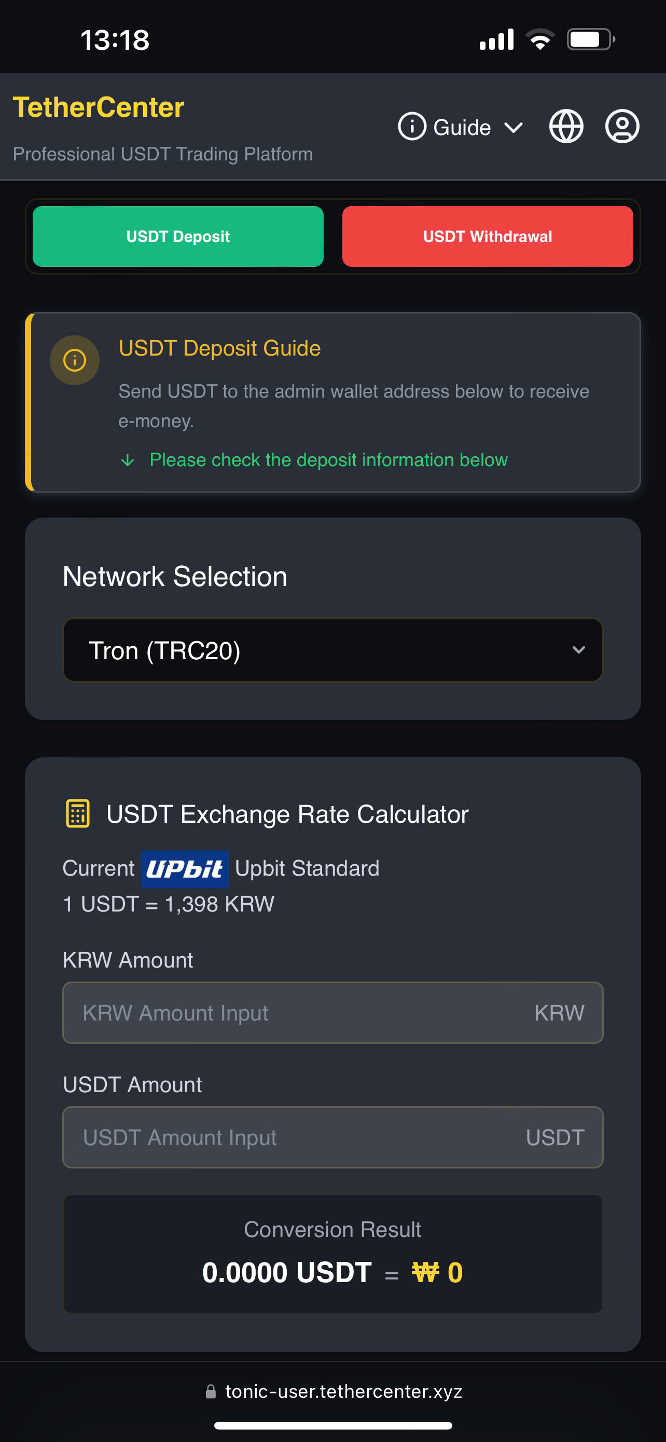The height and width of the screenshot is (1442, 666).
Task: Expand the Guide dropdown chevron
Action: [x=514, y=128]
